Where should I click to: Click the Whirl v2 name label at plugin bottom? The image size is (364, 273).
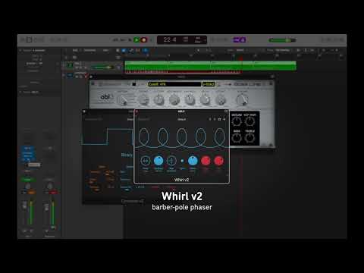point(181,180)
